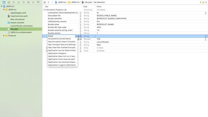The height and width of the screenshot is (117, 208).
Task: Open key stepper for Bundle identifier
Action: pos(80,19)
